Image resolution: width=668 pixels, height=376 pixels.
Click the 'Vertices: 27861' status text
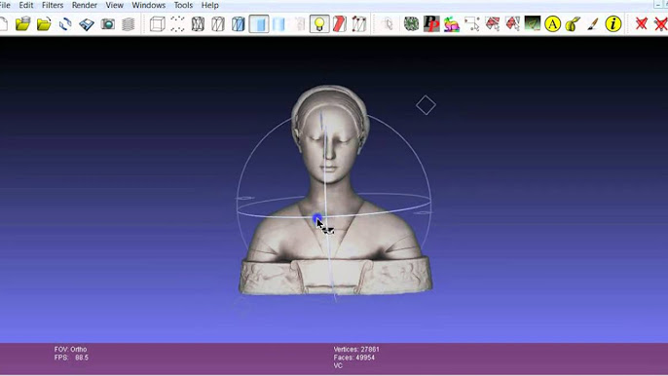pyautogui.click(x=356, y=349)
